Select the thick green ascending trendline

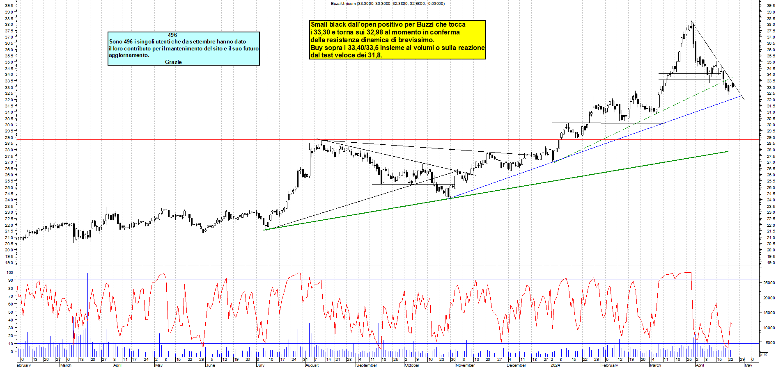click(496, 191)
